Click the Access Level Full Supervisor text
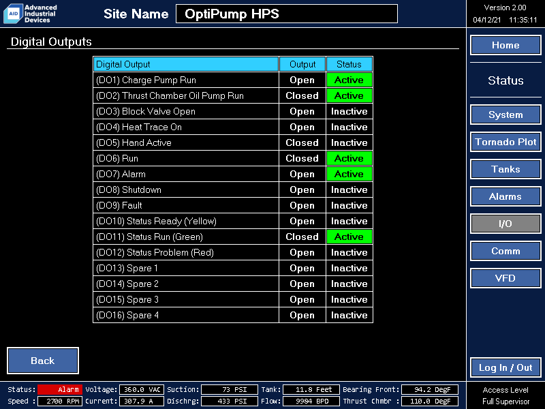This screenshot has width=545, height=409. pyautogui.click(x=505, y=395)
